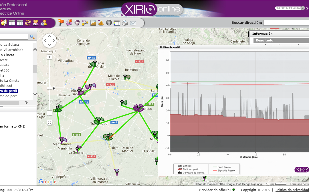
Task: Click the station marker near Mota del Cuervo
Action: (125, 76)
